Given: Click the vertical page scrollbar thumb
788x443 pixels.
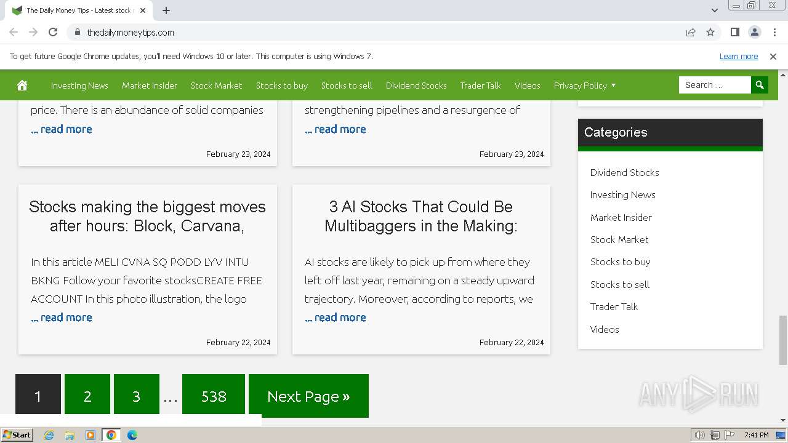Looking at the screenshot, I should (x=782, y=340).
